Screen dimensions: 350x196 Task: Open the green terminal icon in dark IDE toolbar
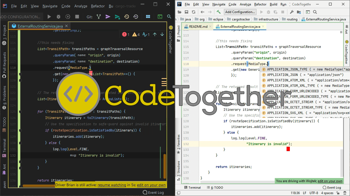pyautogui.click(x=160, y=17)
